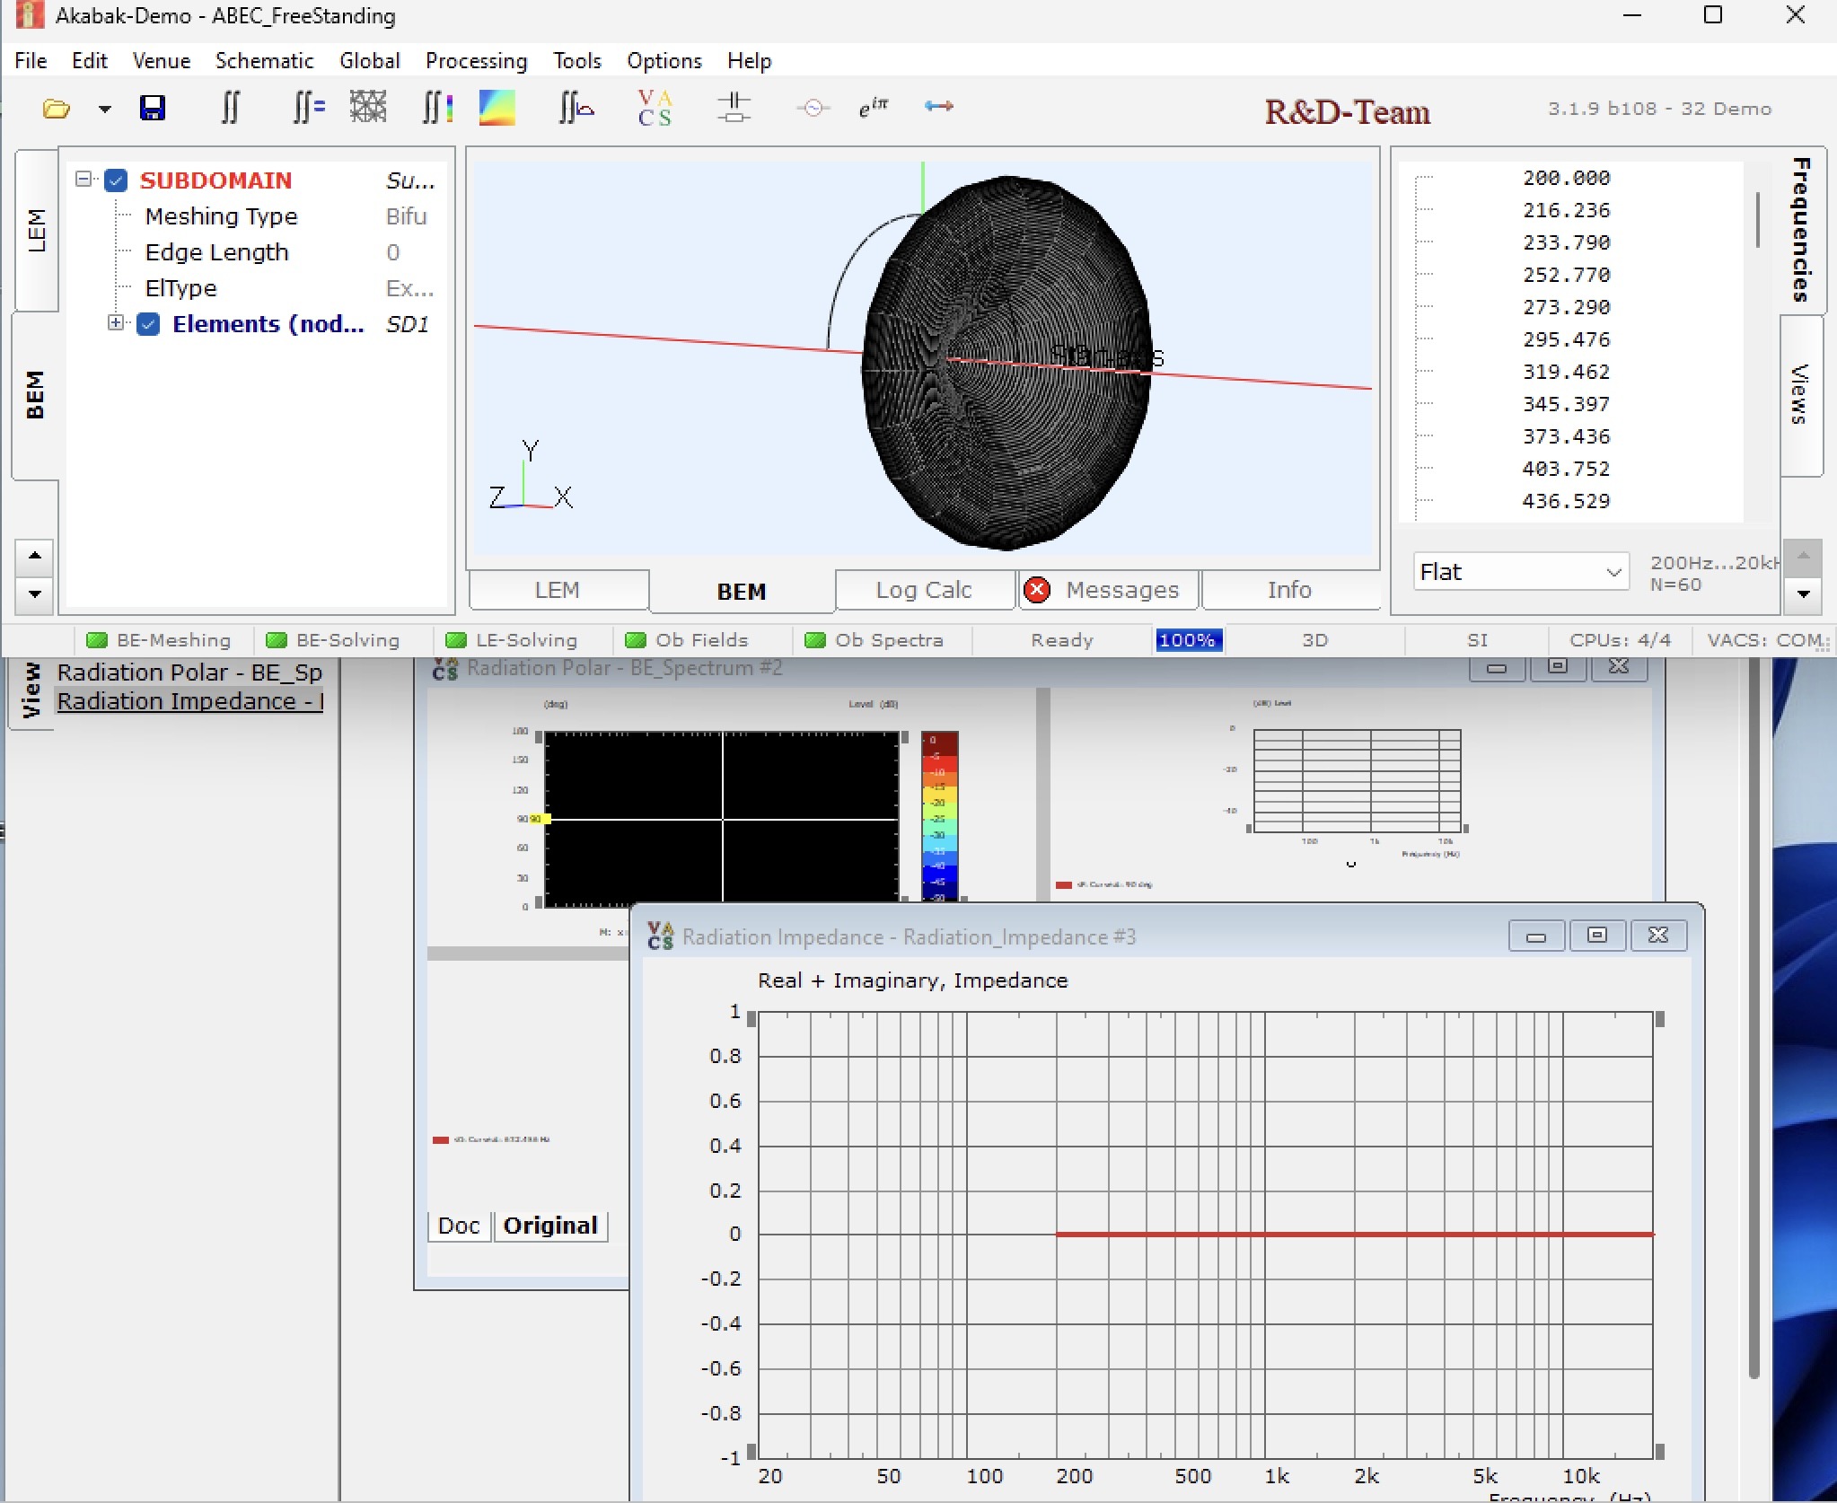Open the Frequencies vertical tab

coord(1802,230)
